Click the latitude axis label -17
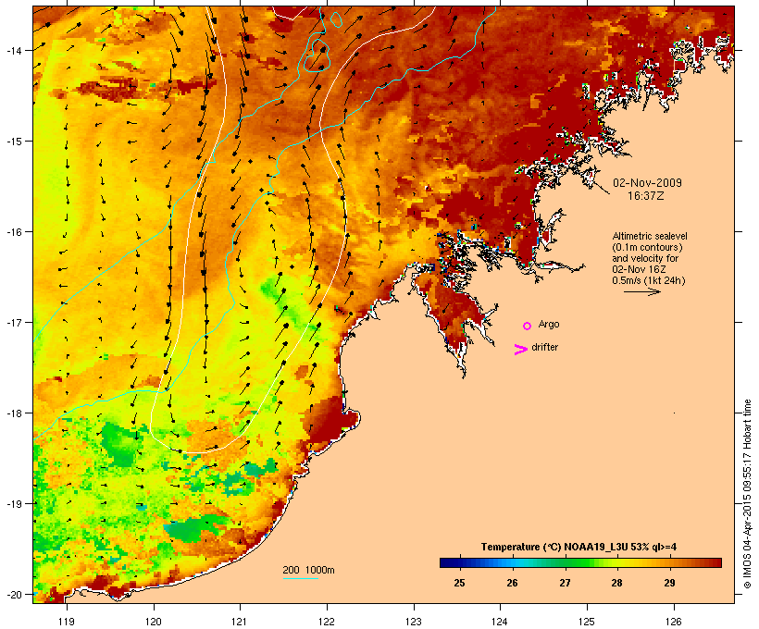The width and height of the screenshot is (759, 629). click(13, 322)
